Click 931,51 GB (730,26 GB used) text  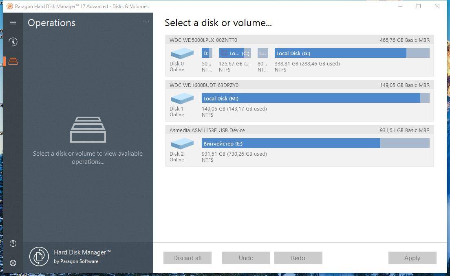click(x=234, y=154)
